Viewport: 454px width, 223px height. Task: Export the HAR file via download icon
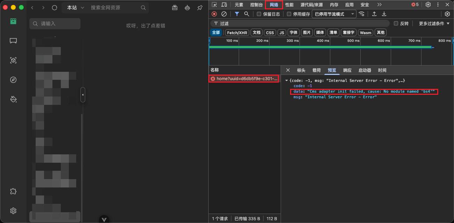(384, 14)
